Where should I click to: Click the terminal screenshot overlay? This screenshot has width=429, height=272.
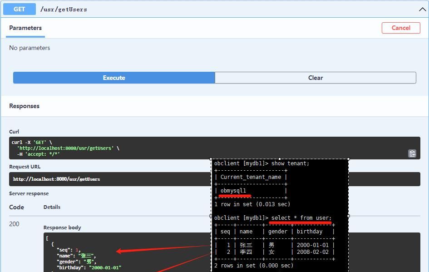279,213
